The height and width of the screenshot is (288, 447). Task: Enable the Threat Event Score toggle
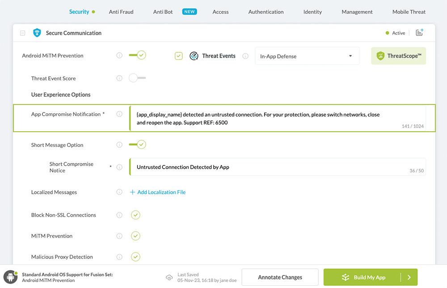point(137,78)
